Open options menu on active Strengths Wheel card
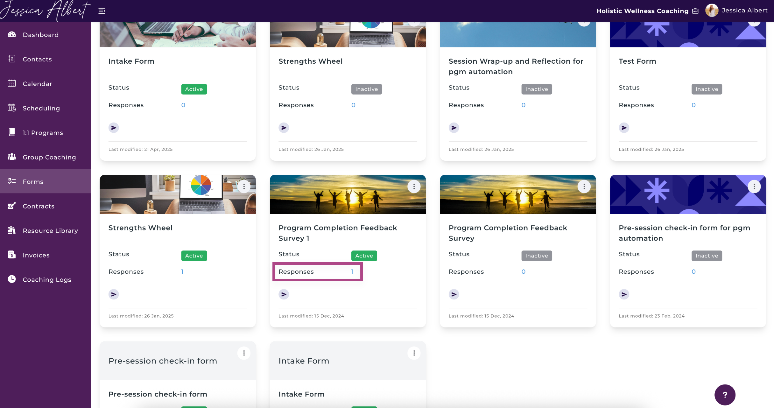The image size is (774, 408). click(x=244, y=186)
